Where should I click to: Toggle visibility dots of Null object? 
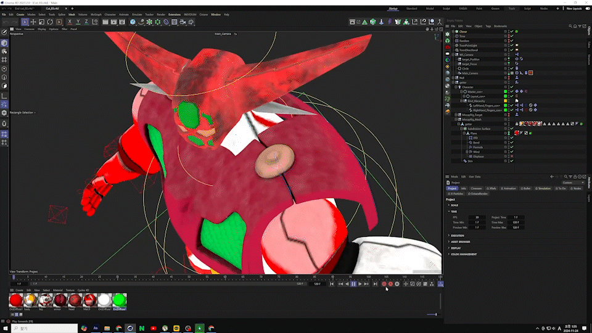point(509,78)
